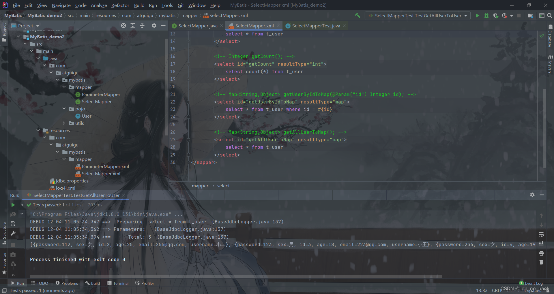Run the selected test configuration
The image size is (554, 294).
click(x=477, y=16)
